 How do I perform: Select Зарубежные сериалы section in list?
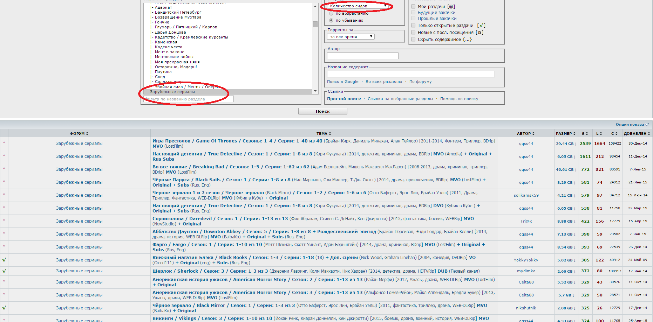(172, 92)
